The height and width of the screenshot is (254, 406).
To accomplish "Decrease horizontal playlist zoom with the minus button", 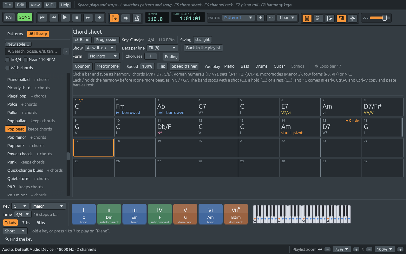I will point(328,250).
